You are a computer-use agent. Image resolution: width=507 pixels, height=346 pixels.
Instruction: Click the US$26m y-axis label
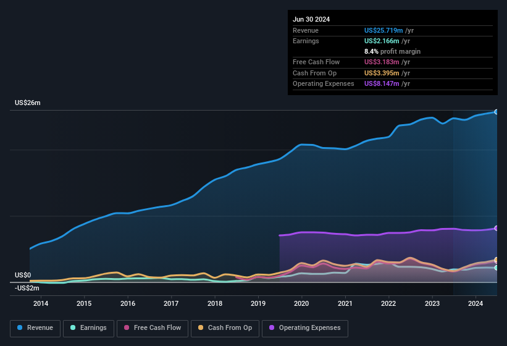[x=28, y=103]
